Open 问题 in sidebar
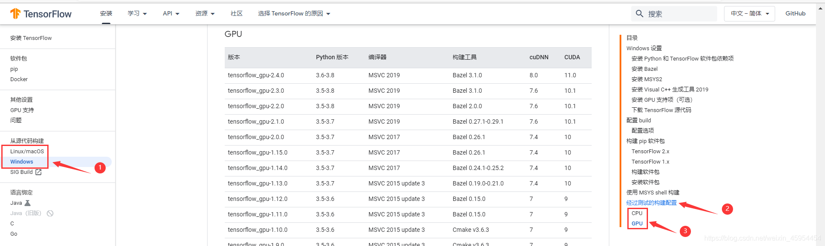Image resolution: width=825 pixels, height=246 pixels. (x=16, y=121)
